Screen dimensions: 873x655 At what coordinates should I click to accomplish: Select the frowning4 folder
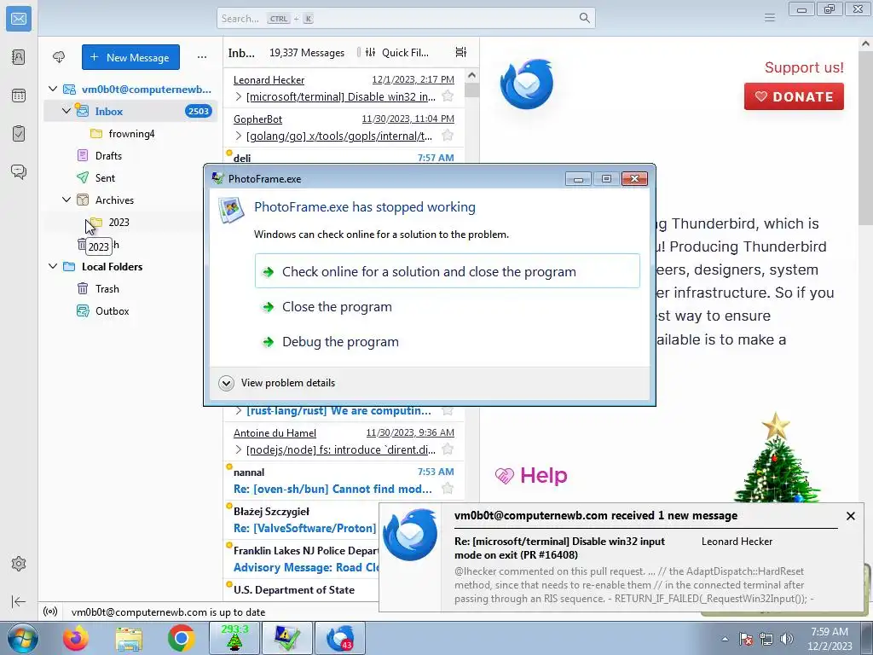click(130, 133)
